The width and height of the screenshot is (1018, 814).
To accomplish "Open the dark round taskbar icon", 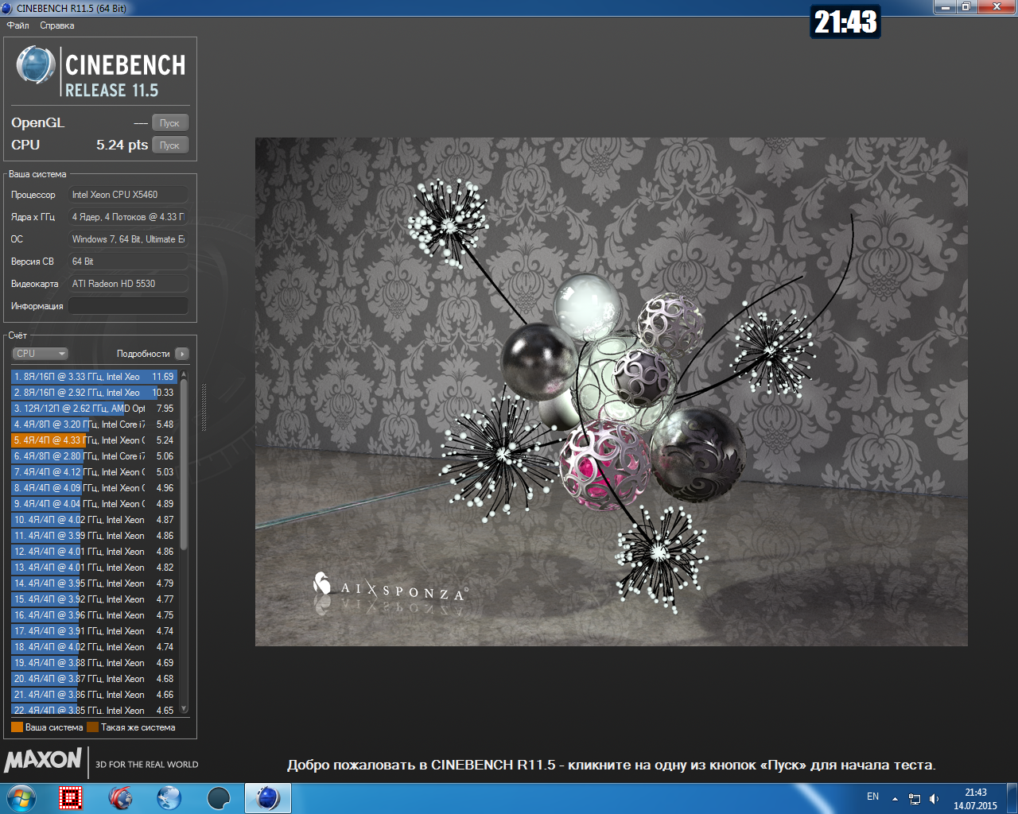I will (219, 797).
